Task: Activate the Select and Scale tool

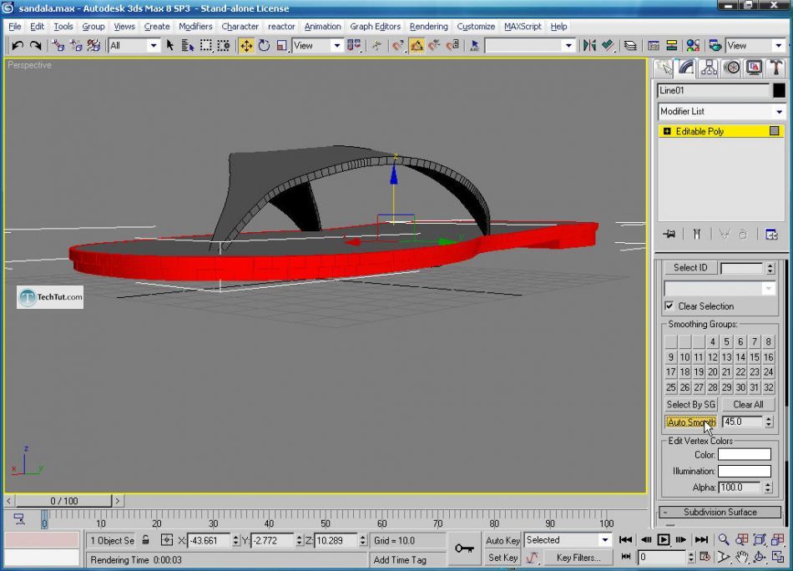Action: (x=281, y=46)
